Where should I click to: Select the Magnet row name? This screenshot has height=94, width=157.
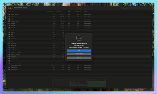(x=13, y=48)
